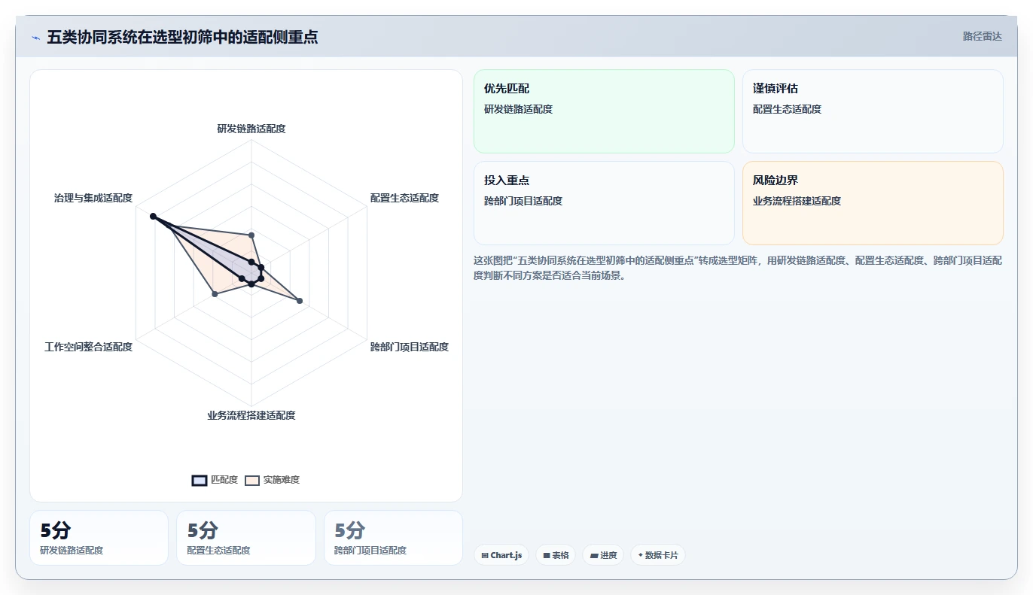Image resolution: width=1033 pixels, height=595 pixels.
Task: Open the 优先匹配 card
Action: pyautogui.click(x=604, y=111)
